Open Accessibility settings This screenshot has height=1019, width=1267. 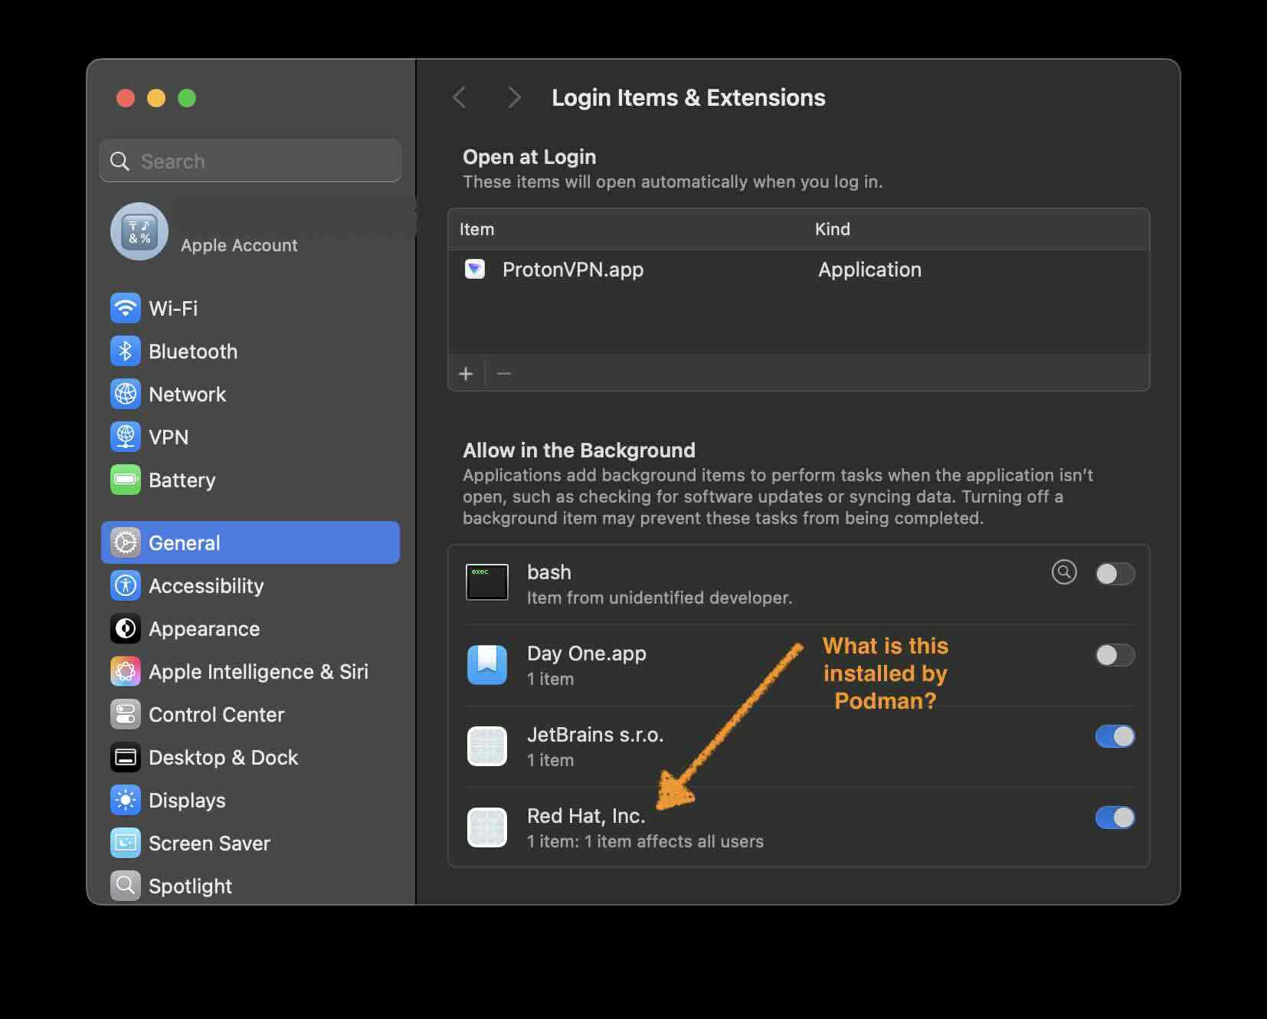pos(250,585)
